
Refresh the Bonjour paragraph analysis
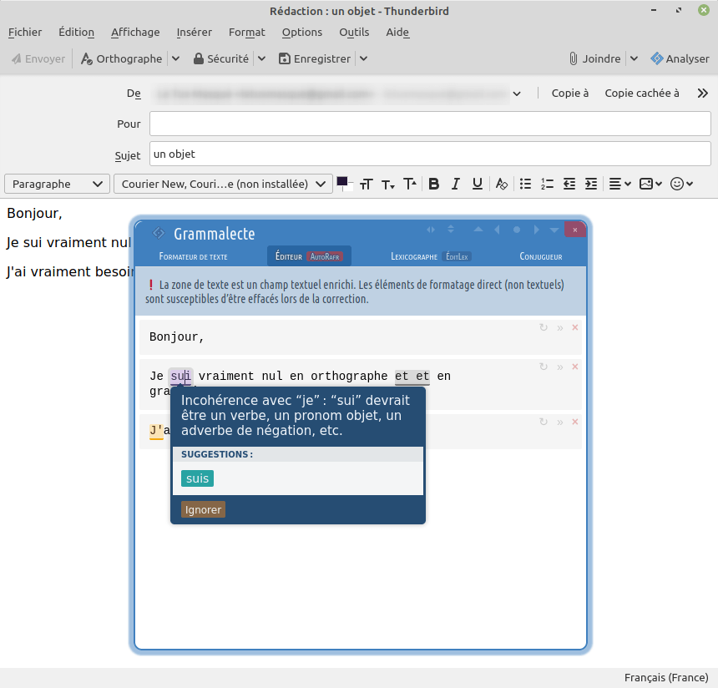[x=544, y=327]
